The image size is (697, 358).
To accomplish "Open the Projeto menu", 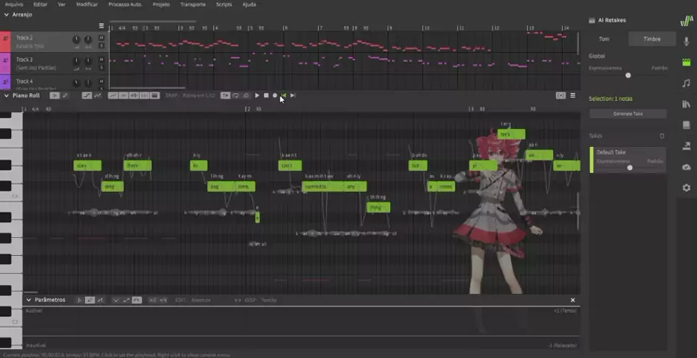I will click(x=161, y=4).
